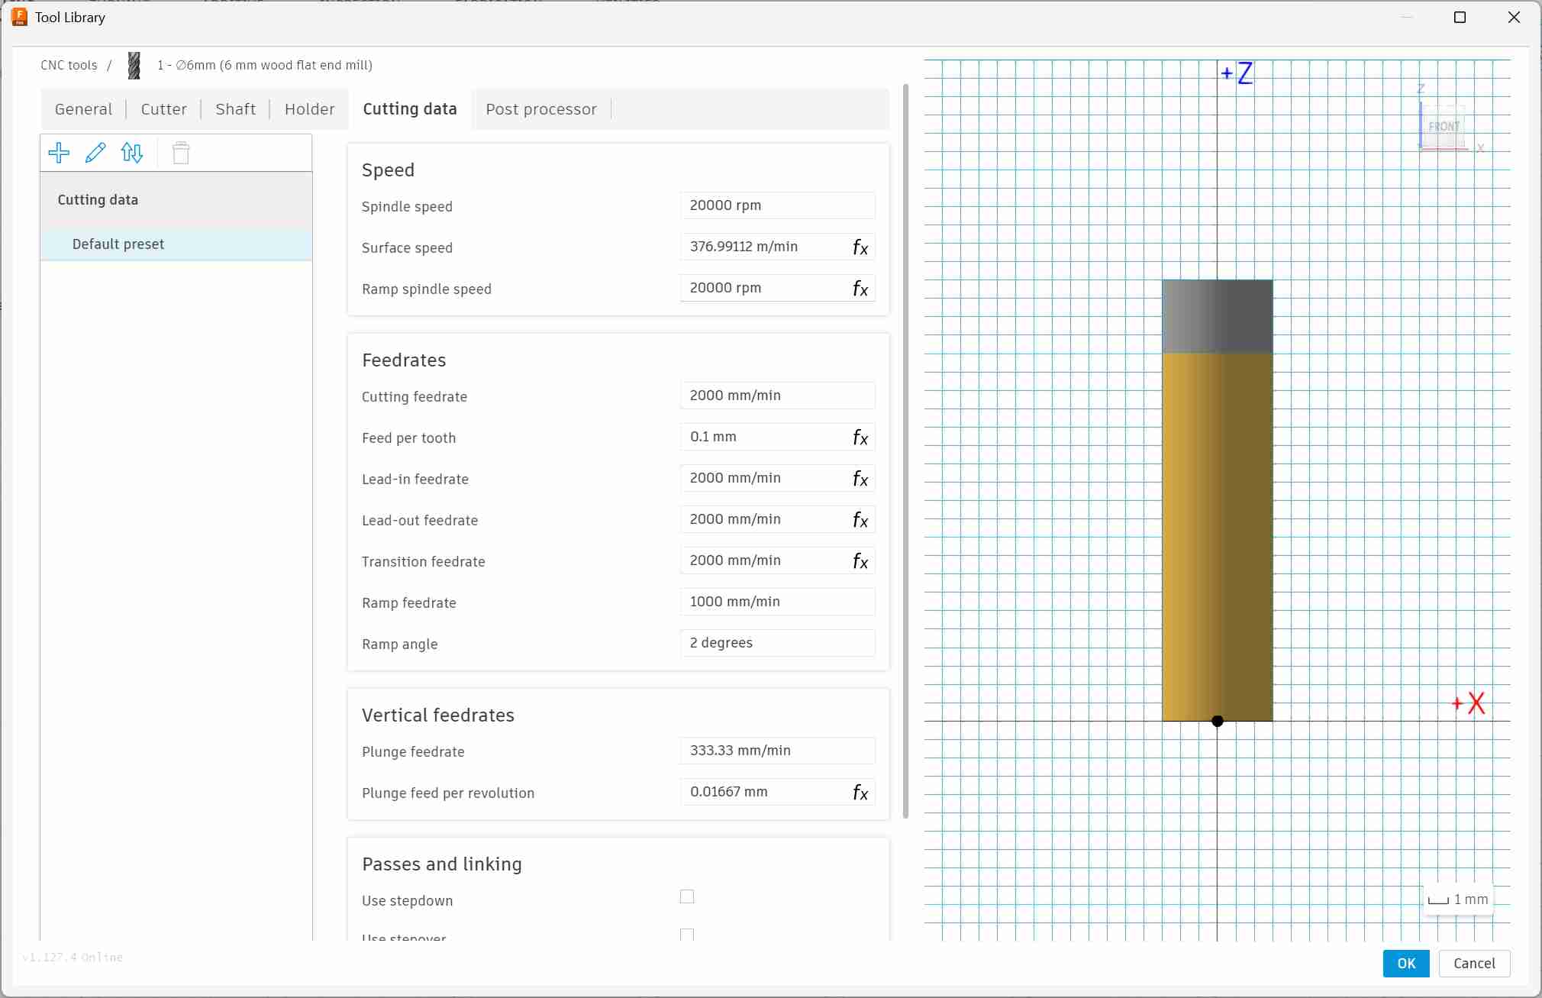Switch to the Holder tab
This screenshot has height=998, width=1542.
pos(308,109)
